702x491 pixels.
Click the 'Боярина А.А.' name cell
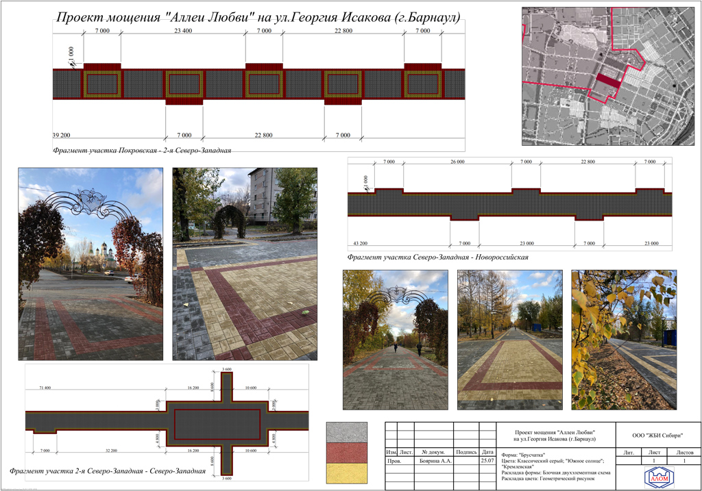pos(435,461)
